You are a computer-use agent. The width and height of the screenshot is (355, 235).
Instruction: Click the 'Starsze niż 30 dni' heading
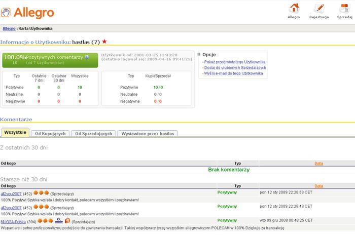click(24, 179)
